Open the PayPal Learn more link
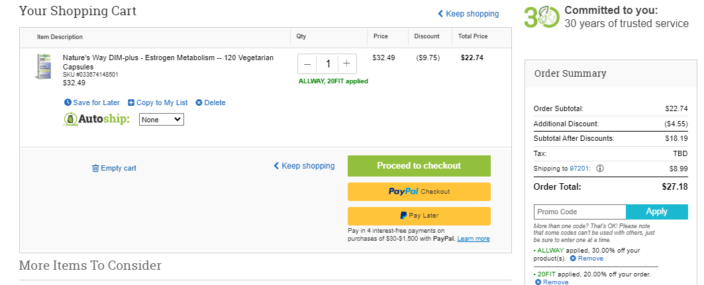This screenshot has width=704, height=285. [474, 239]
